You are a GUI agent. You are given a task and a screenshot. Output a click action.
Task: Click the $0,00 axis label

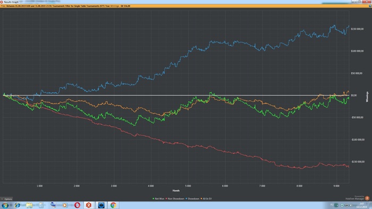[354, 95]
